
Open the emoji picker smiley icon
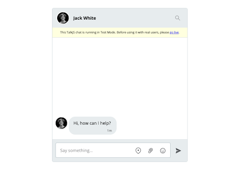click(163, 150)
